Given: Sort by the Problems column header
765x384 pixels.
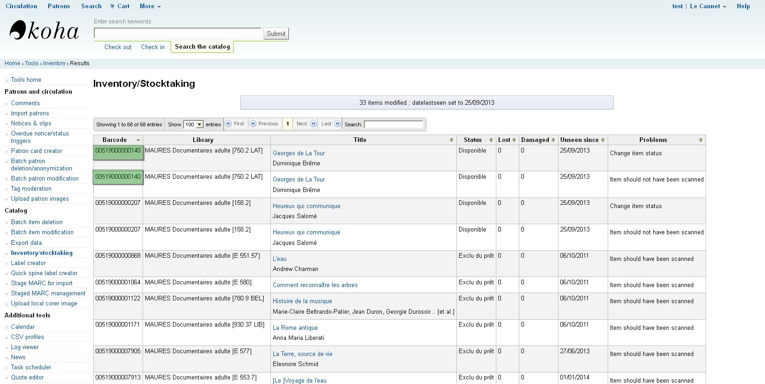Looking at the screenshot, I should pos(653,140).
